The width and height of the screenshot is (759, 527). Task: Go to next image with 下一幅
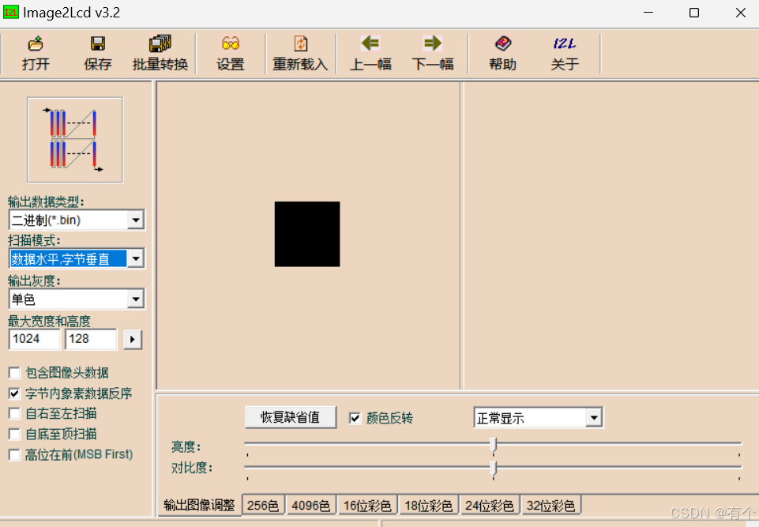[433, 53]
